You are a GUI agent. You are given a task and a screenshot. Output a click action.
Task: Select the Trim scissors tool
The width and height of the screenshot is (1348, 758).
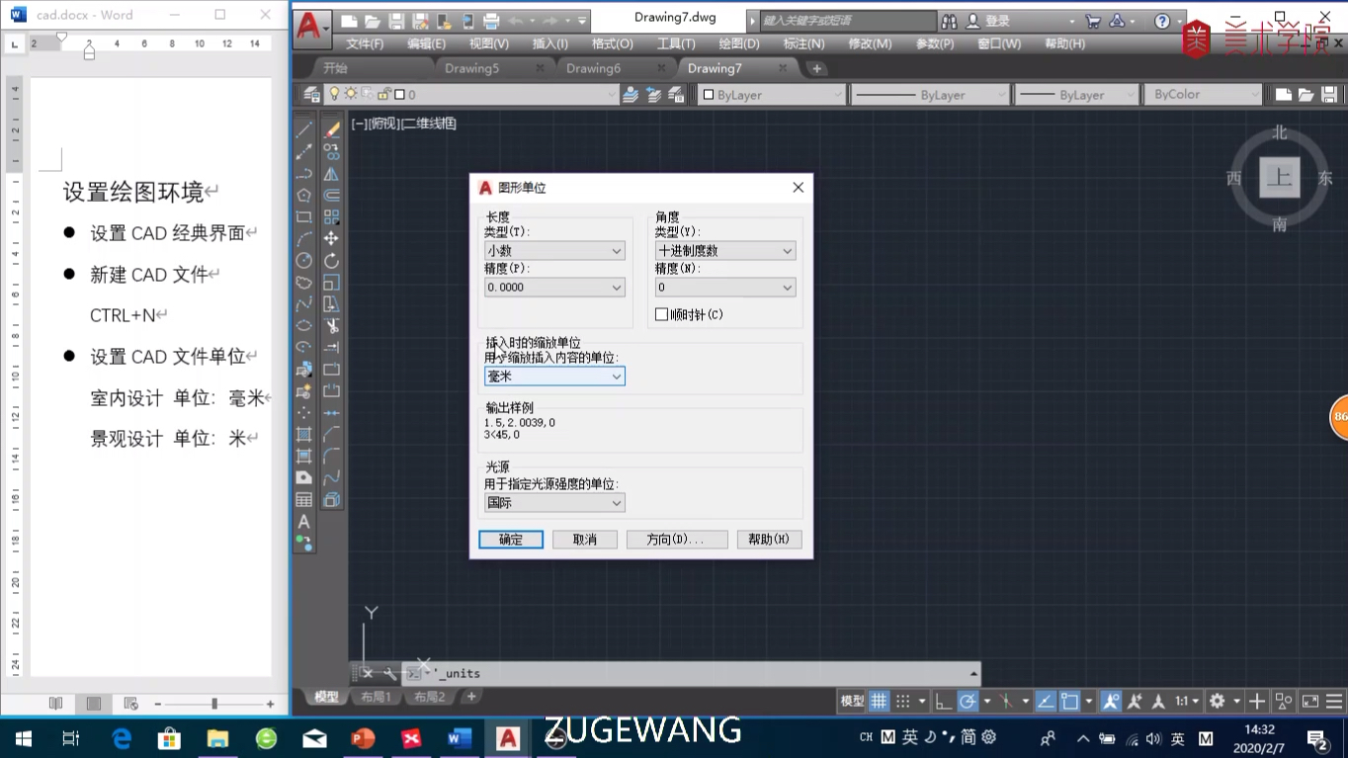[332, 325]
